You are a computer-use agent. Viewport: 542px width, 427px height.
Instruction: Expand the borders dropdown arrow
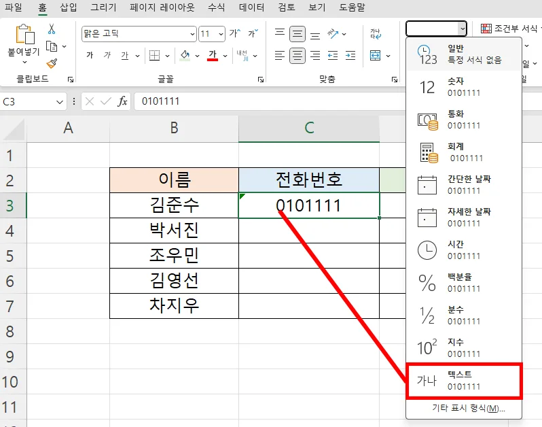[x=167, y=56]
